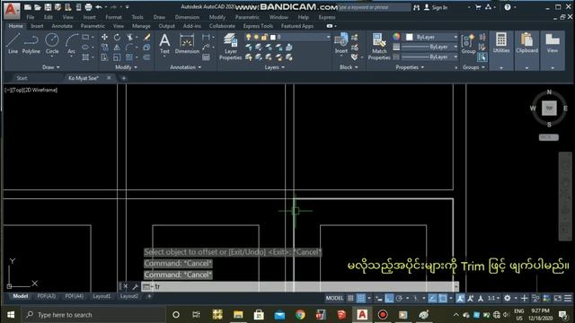Switch to the Layout1 tab
Image resolution: width=575 pixels, height=323 pixels.
(x=102, y=296)
